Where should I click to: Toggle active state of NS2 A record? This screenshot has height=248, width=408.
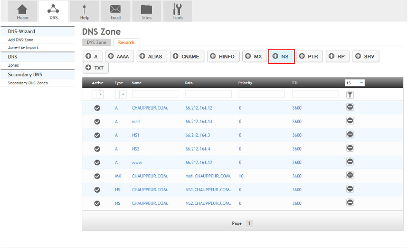click(x=97, y=149)
